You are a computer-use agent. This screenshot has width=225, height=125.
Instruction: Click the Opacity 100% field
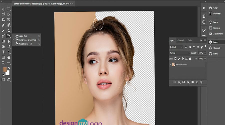pos(201,53)
